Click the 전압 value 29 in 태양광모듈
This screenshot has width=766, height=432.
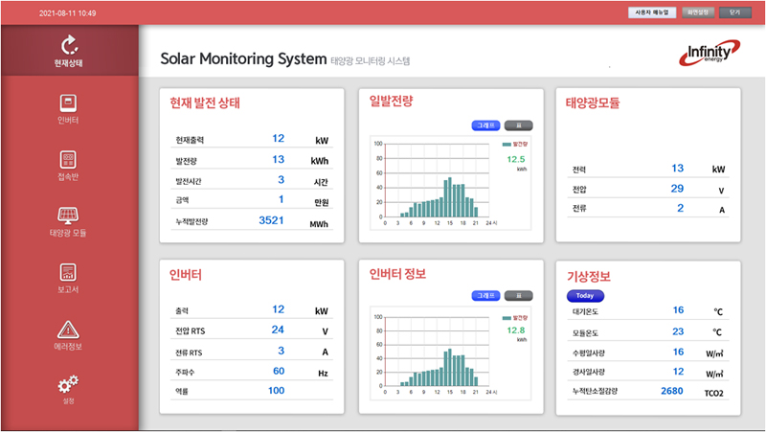(677, 189)
